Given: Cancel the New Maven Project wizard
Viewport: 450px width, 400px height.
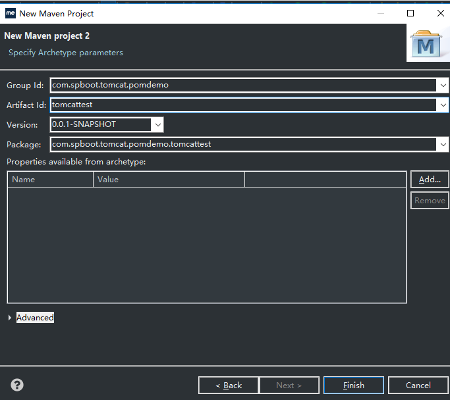Looking at the screenshot, I should [418, 385].
